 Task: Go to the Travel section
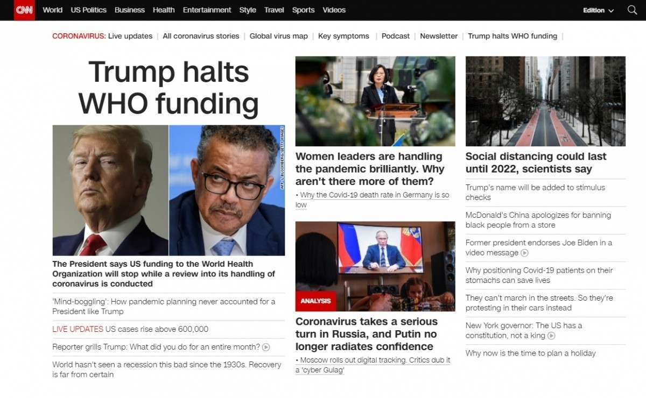[274, 10]
